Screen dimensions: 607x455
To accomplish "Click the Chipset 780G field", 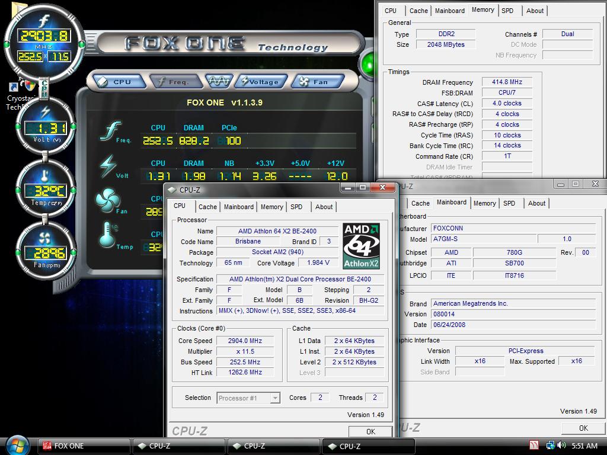I will pos(515,252).
